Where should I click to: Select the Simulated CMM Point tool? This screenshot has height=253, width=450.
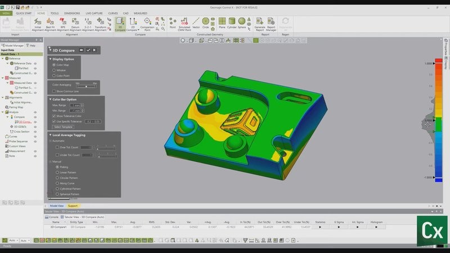click(x=184, y=24)
